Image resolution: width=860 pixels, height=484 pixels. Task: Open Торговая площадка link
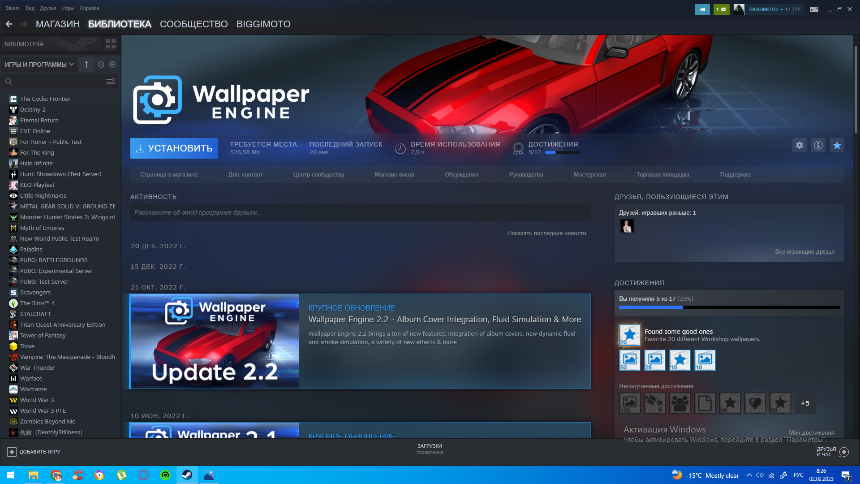click(663, 174)
